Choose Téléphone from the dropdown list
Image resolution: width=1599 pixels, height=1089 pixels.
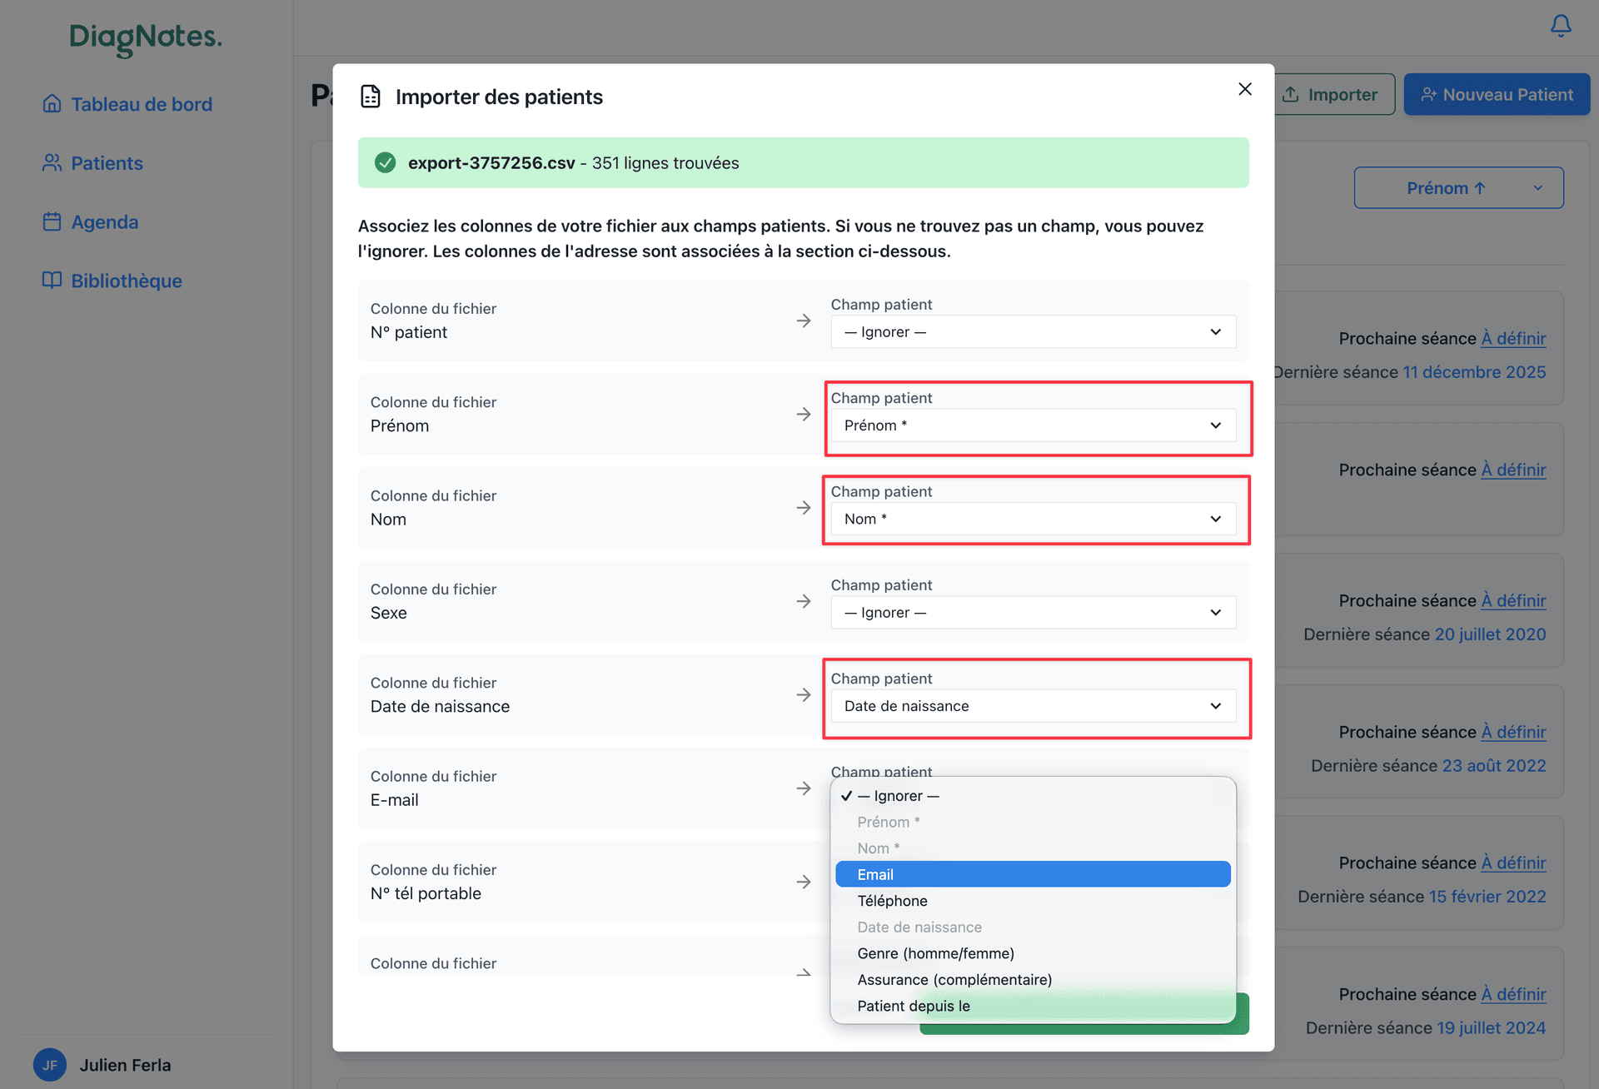click(x=893, y=901)
